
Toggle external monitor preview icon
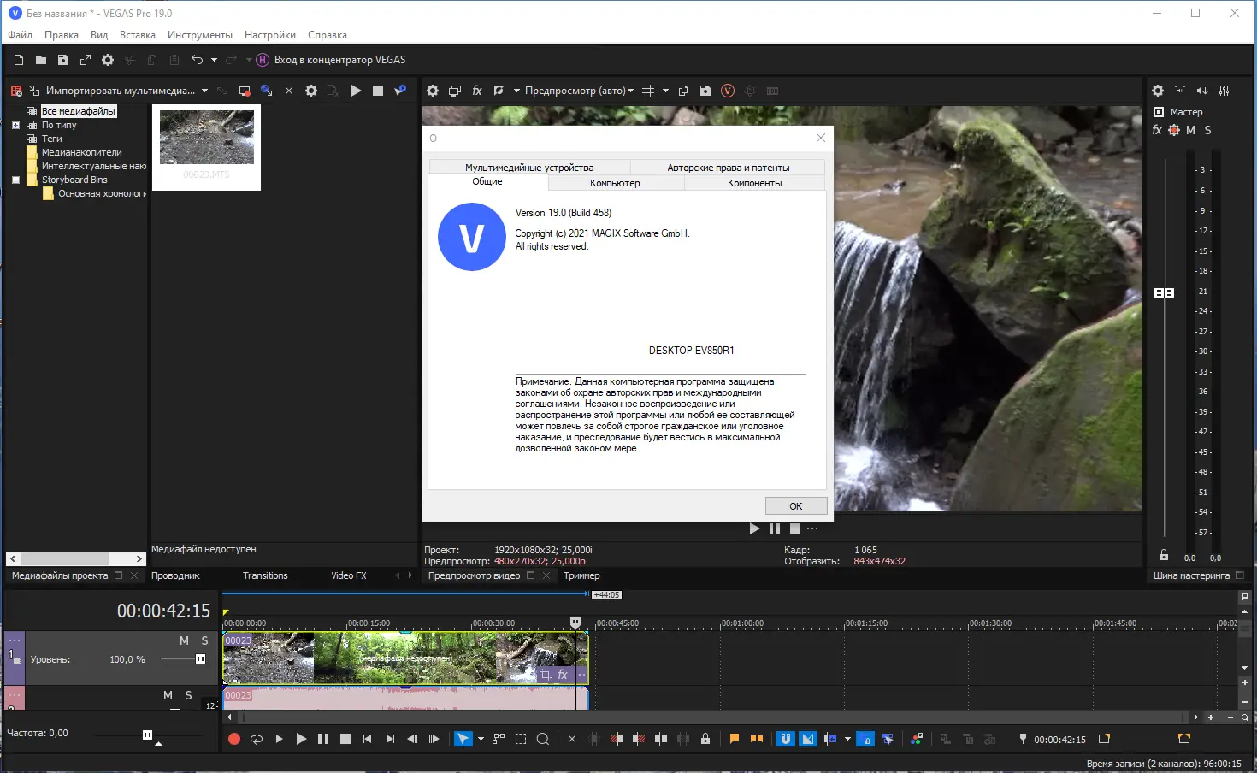click(x=455, y=91)
